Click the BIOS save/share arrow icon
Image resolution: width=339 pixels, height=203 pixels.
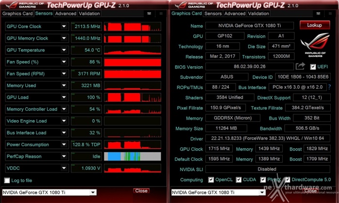[300, 66]
